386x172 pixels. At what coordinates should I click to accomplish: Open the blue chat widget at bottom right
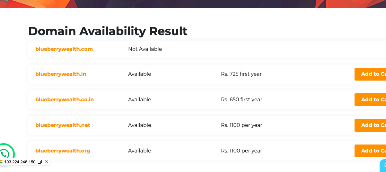383,166
